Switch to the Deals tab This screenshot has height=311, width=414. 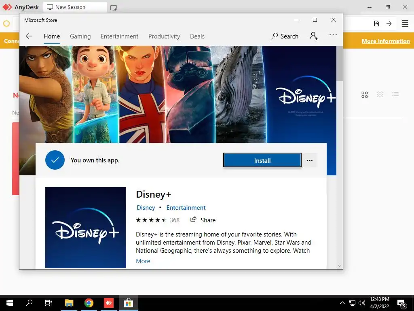197,36
